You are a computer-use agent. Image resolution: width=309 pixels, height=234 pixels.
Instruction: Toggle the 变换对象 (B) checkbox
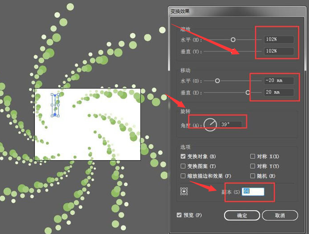pyautogui.click(x=183, y=156)
